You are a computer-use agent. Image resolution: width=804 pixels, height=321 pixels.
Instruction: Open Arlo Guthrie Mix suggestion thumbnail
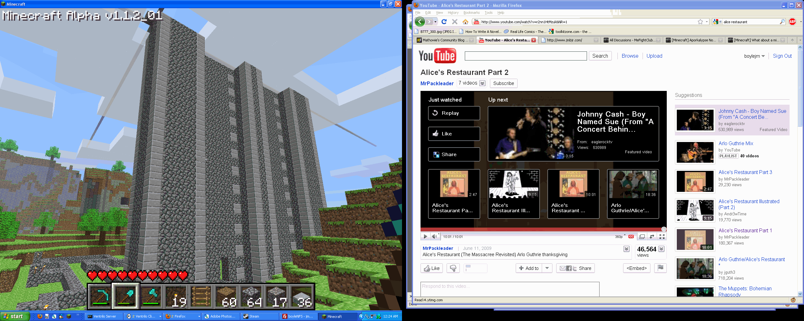coord(695,152)
